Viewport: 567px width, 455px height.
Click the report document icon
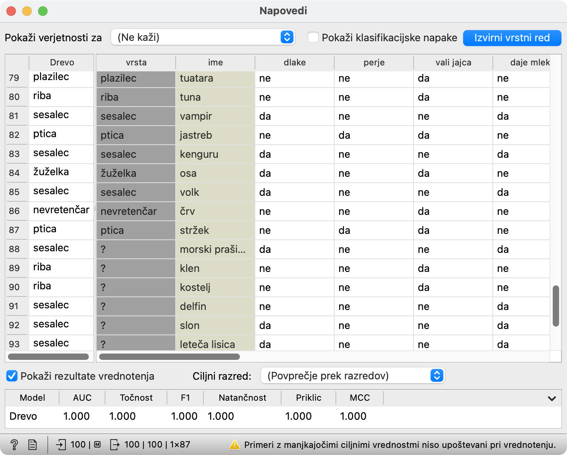33,445
